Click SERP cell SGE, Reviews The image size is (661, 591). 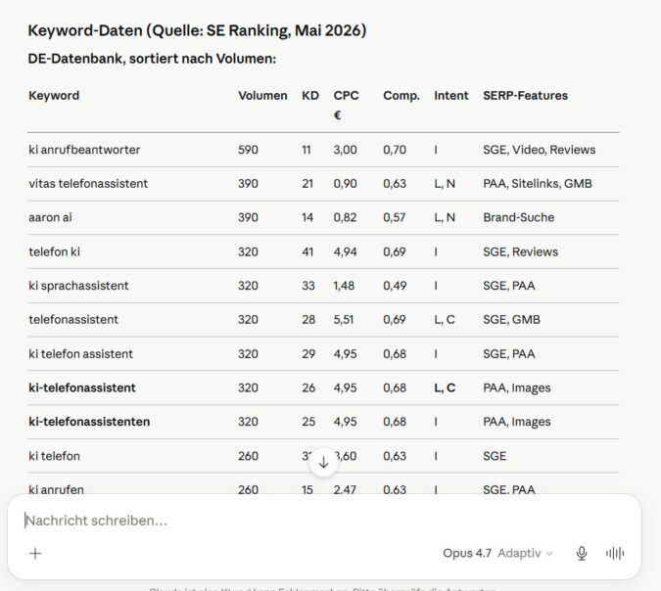click(x=520, y=251)
